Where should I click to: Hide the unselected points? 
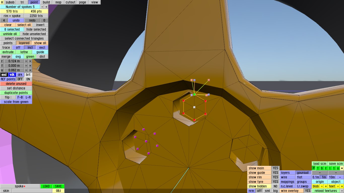[34, 34]
